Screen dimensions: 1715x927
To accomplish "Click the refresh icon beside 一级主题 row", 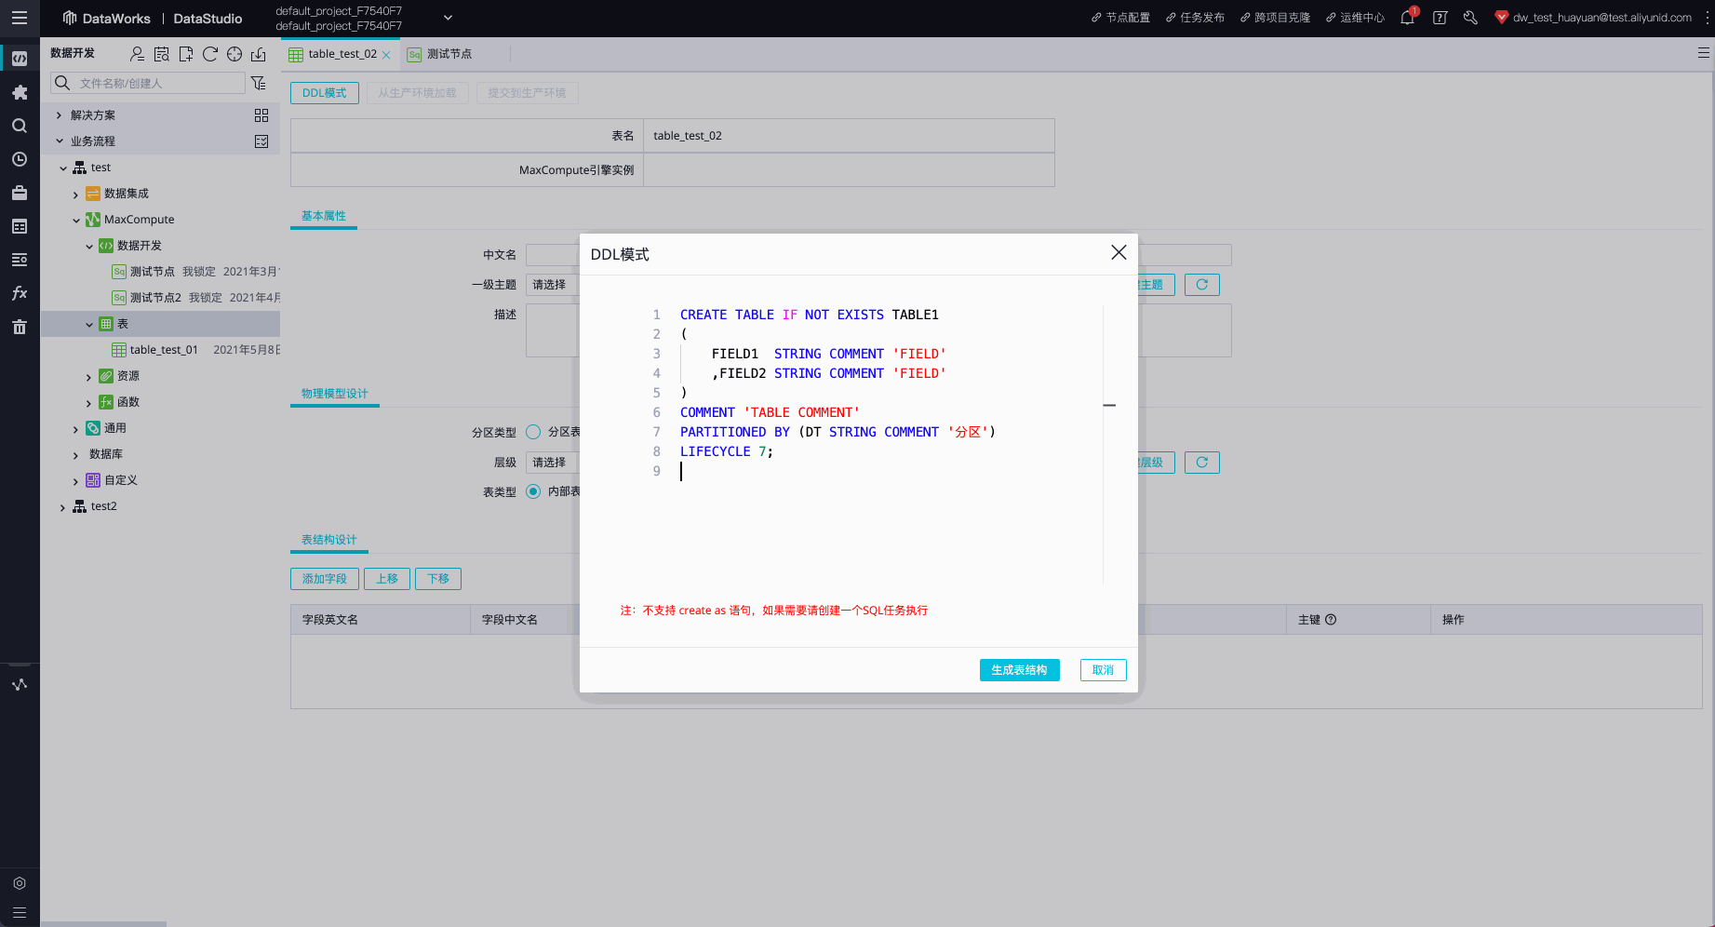I will tap(1202, 285).
